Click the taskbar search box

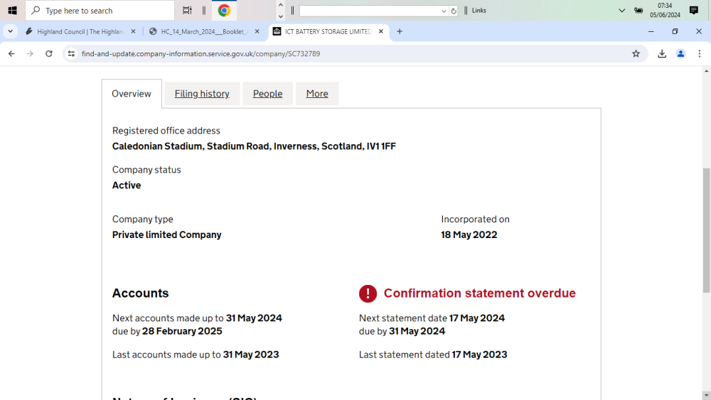point(100,11)
